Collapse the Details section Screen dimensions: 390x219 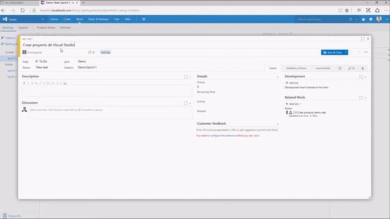pyautogui.click(x=278, y=77)
